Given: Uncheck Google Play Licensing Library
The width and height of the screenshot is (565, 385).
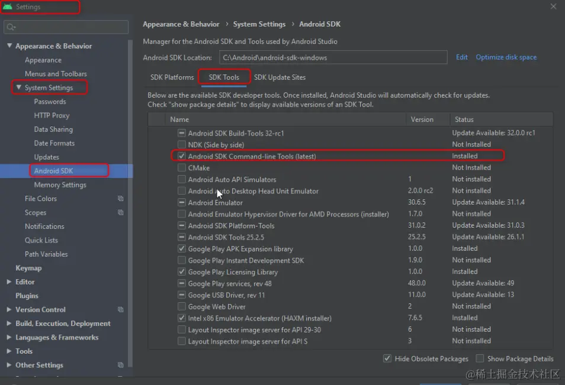Looking at the screenshot, I should 182,271.
